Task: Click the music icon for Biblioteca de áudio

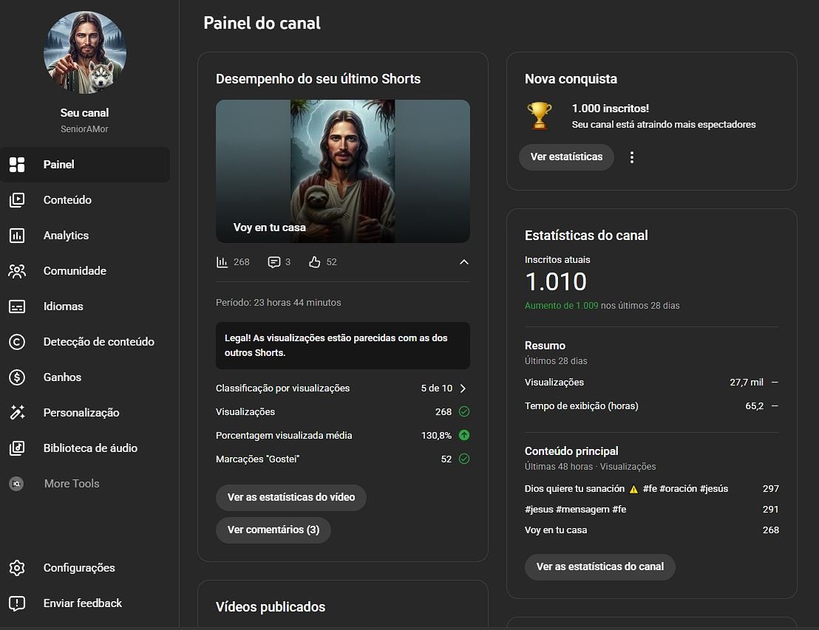Action: pyautogui.click(x=17, y=448)
